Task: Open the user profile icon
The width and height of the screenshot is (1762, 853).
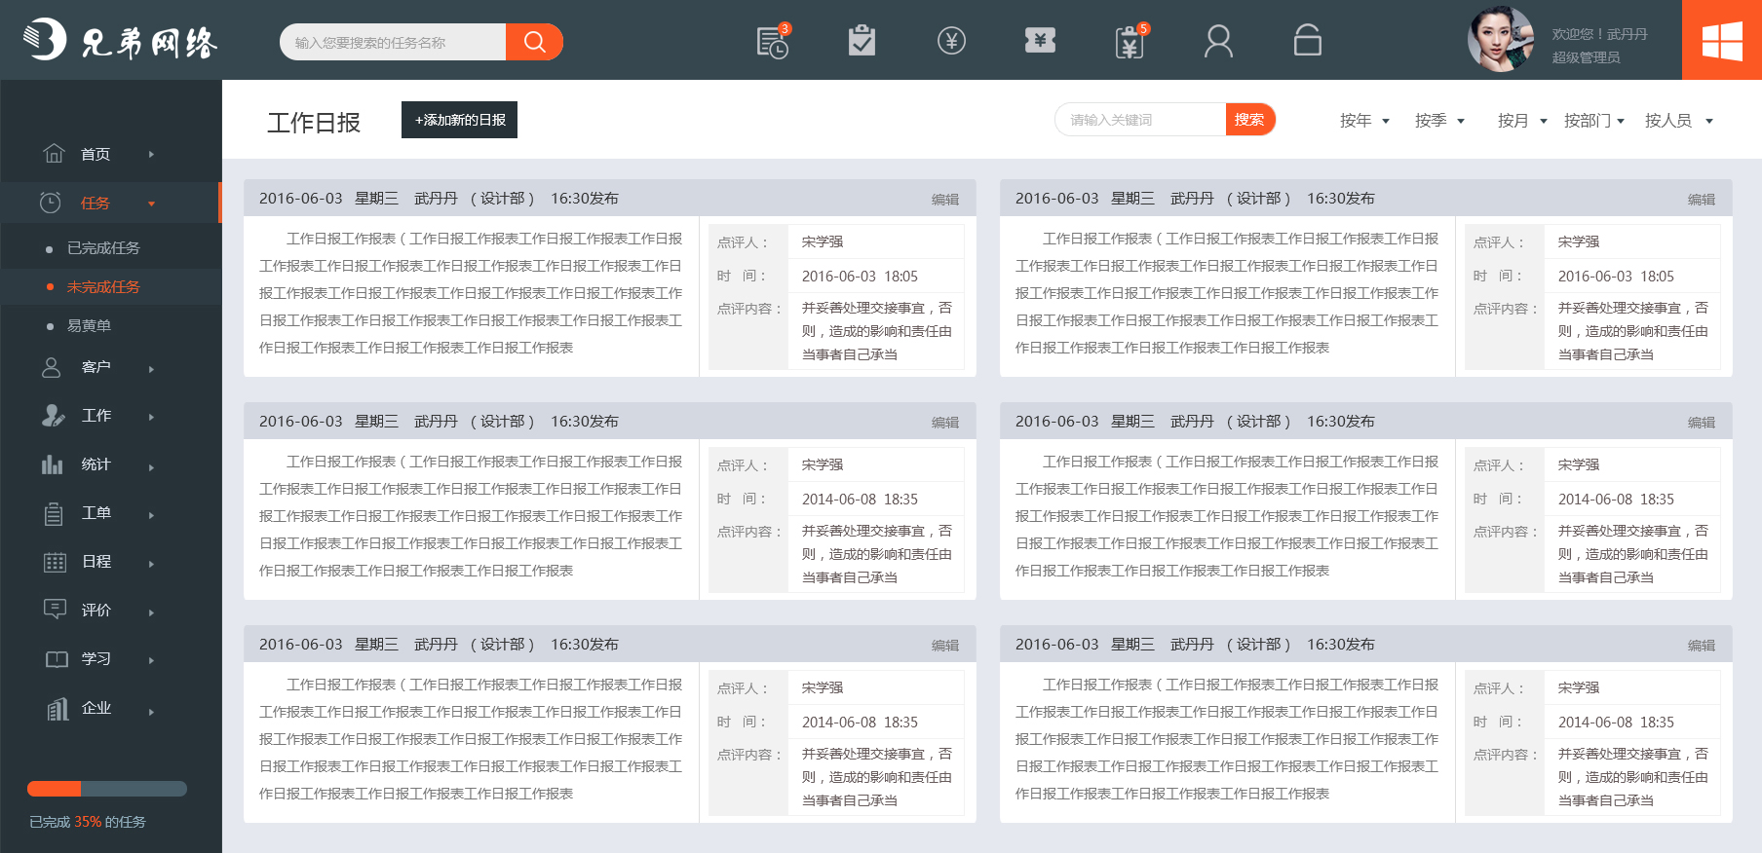Action: coord(1218,41)
